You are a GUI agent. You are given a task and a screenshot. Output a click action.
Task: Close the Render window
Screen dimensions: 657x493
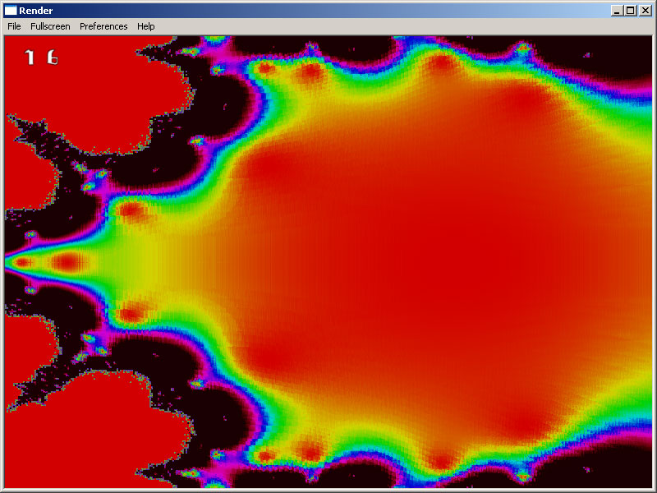tap(646, 11)
